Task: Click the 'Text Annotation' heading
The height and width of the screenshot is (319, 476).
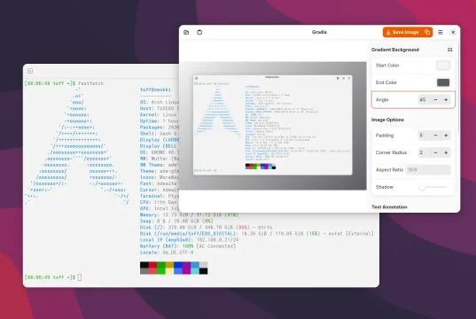Action: tap(389, 207)
